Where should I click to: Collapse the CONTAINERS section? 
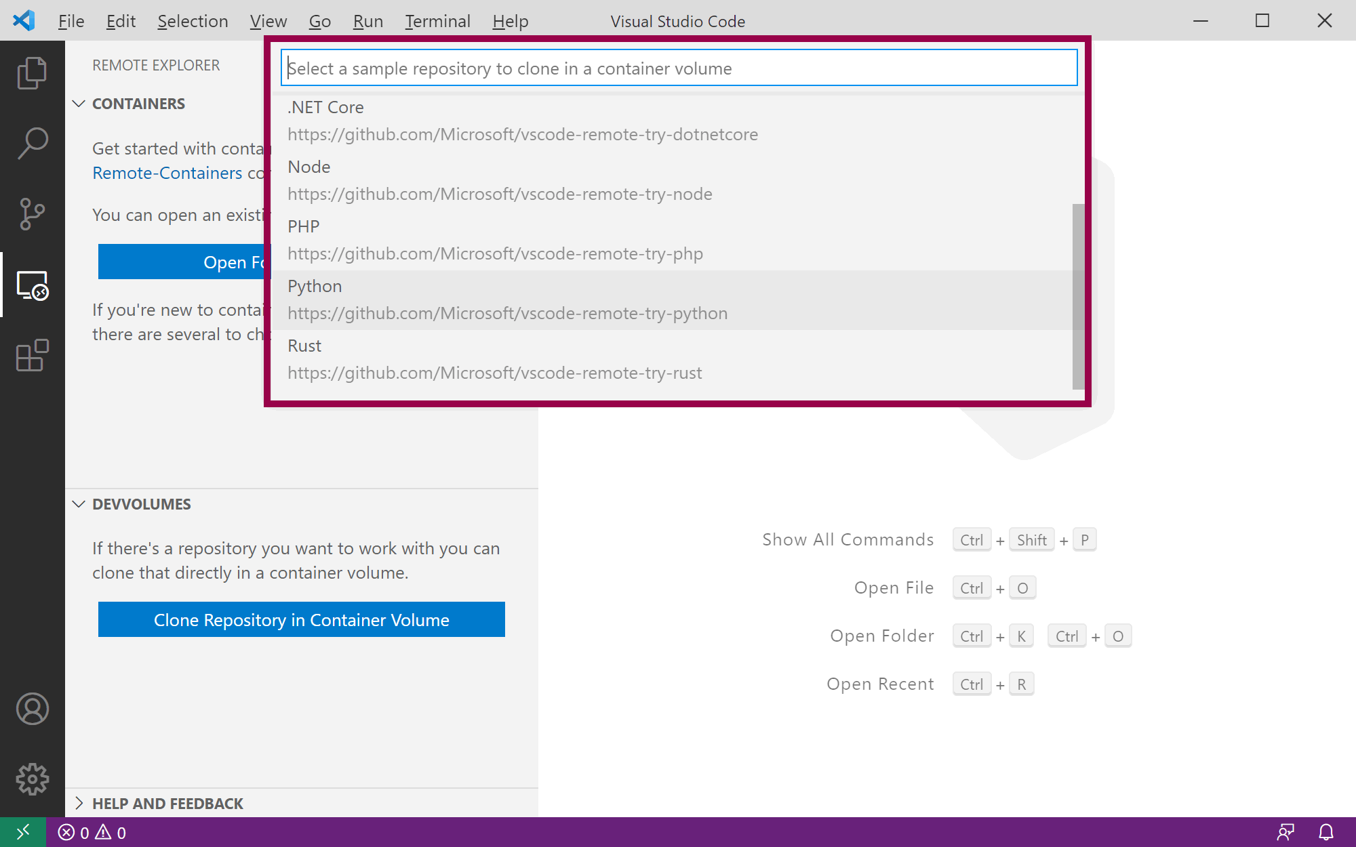[138, 104]
